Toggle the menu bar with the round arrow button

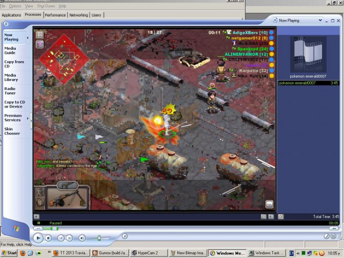coord(6,23)
